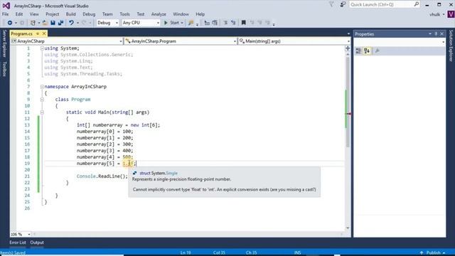Open the Start button dropdown arrow

click(182, 23)
